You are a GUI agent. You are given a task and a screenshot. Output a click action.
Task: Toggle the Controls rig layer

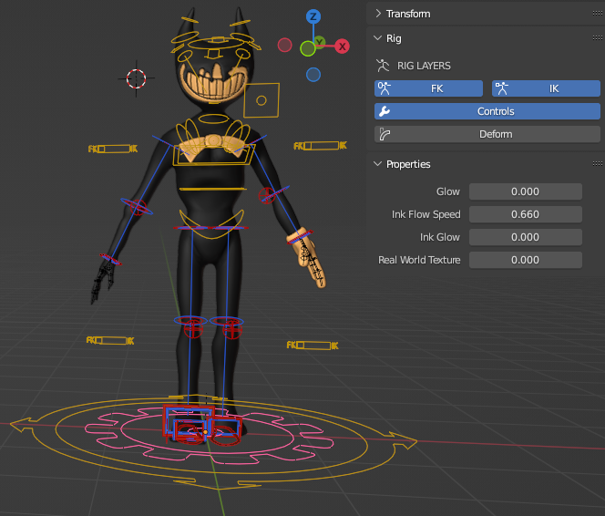(x=487, y=111)
